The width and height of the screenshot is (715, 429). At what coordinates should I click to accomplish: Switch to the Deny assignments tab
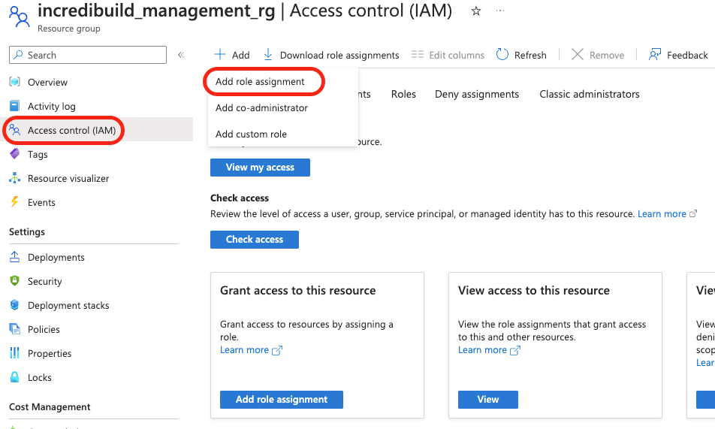click(x=477, y=94)
